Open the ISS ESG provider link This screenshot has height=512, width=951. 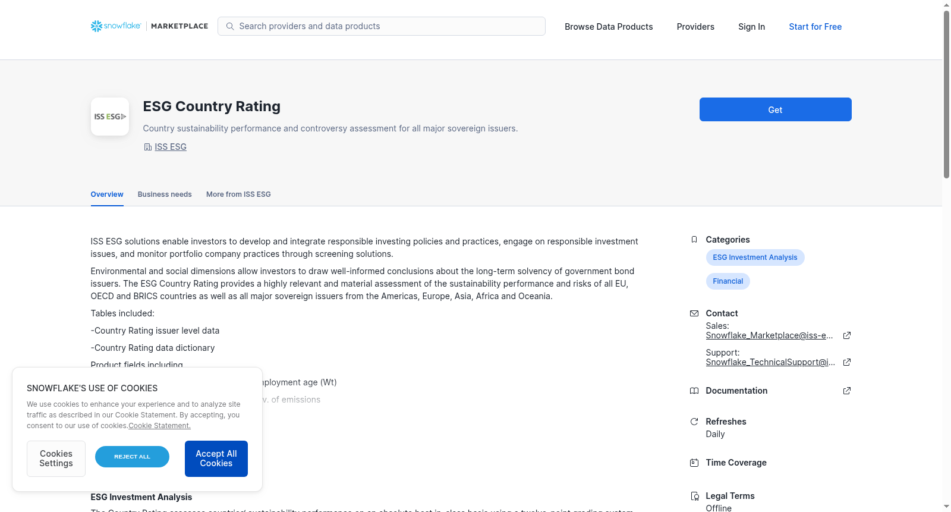click(171, 147)
